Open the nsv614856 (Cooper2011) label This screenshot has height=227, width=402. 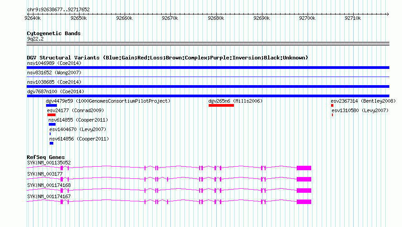point(79,139)
